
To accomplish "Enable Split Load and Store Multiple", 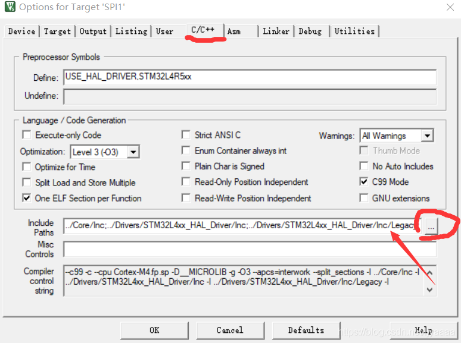I will tap(27, 182).
